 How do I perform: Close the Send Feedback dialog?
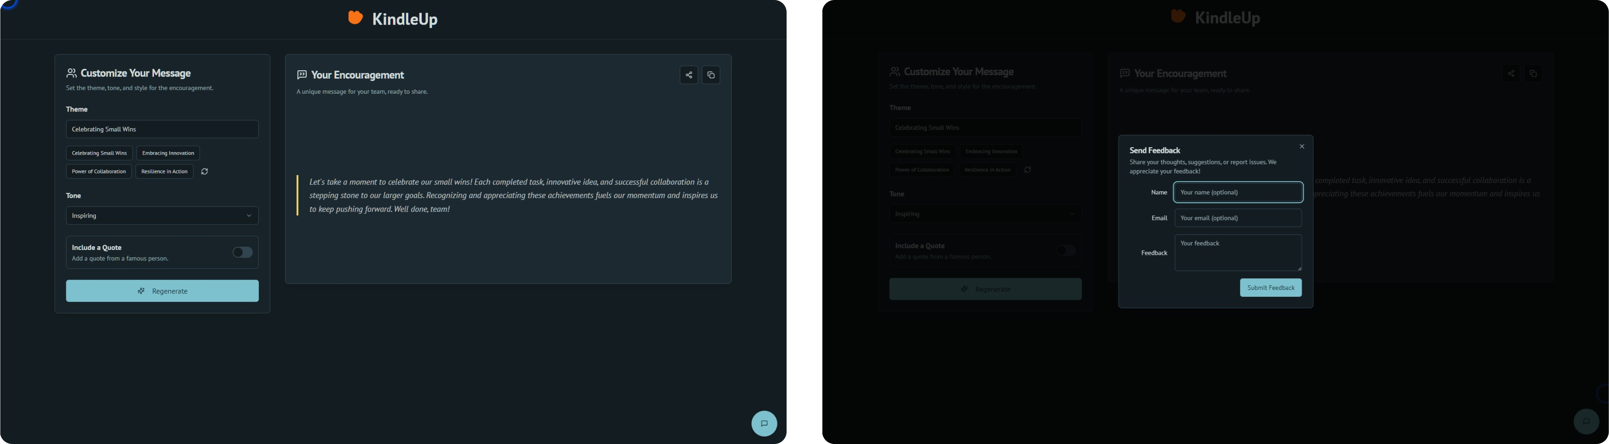(x=1302, y=146)
